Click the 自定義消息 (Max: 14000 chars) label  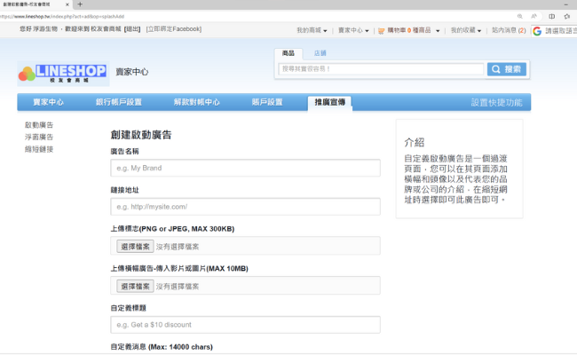click(x=162, y=347)
